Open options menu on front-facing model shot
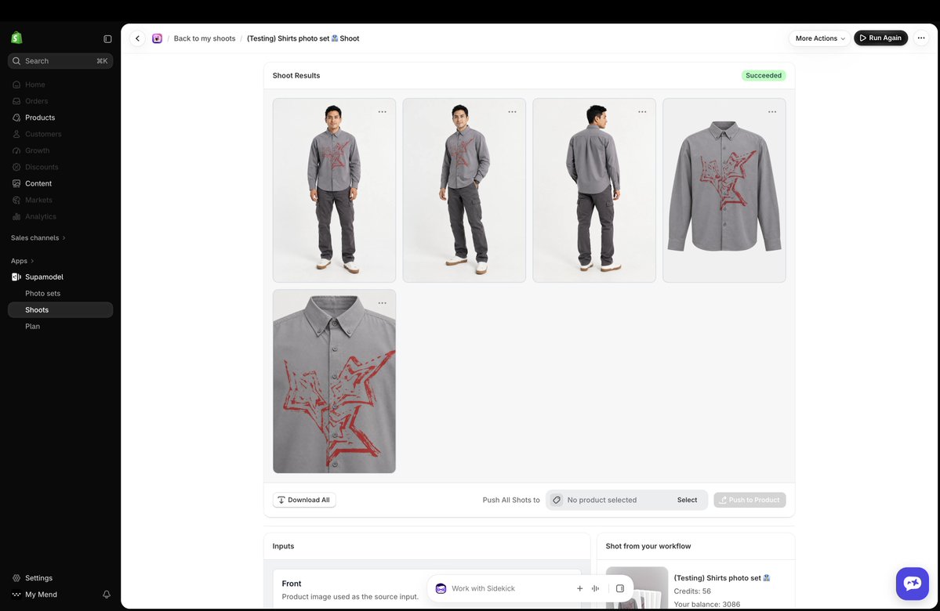940x611 pixels. point(382,112)
